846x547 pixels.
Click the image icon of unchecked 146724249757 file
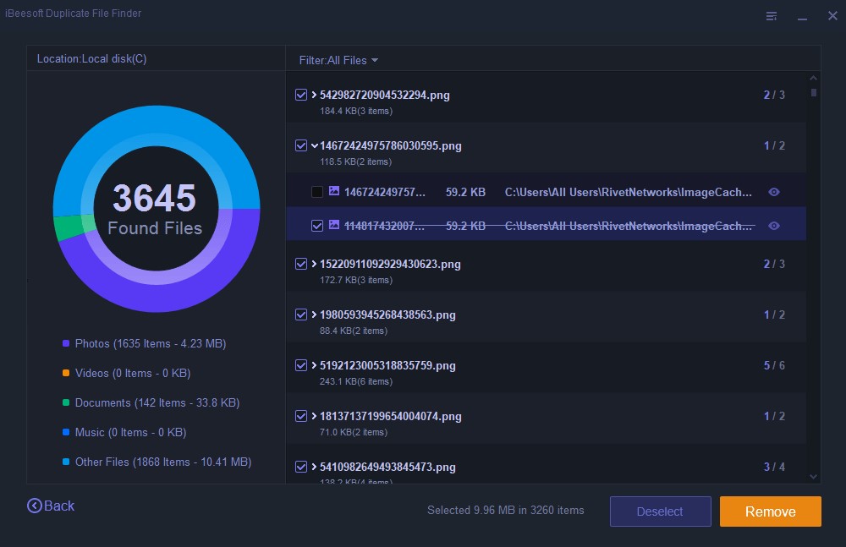point(334,192)
